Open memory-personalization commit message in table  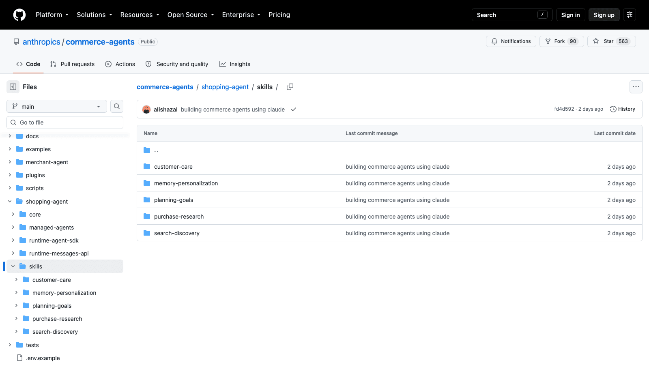tap(398, 183)
